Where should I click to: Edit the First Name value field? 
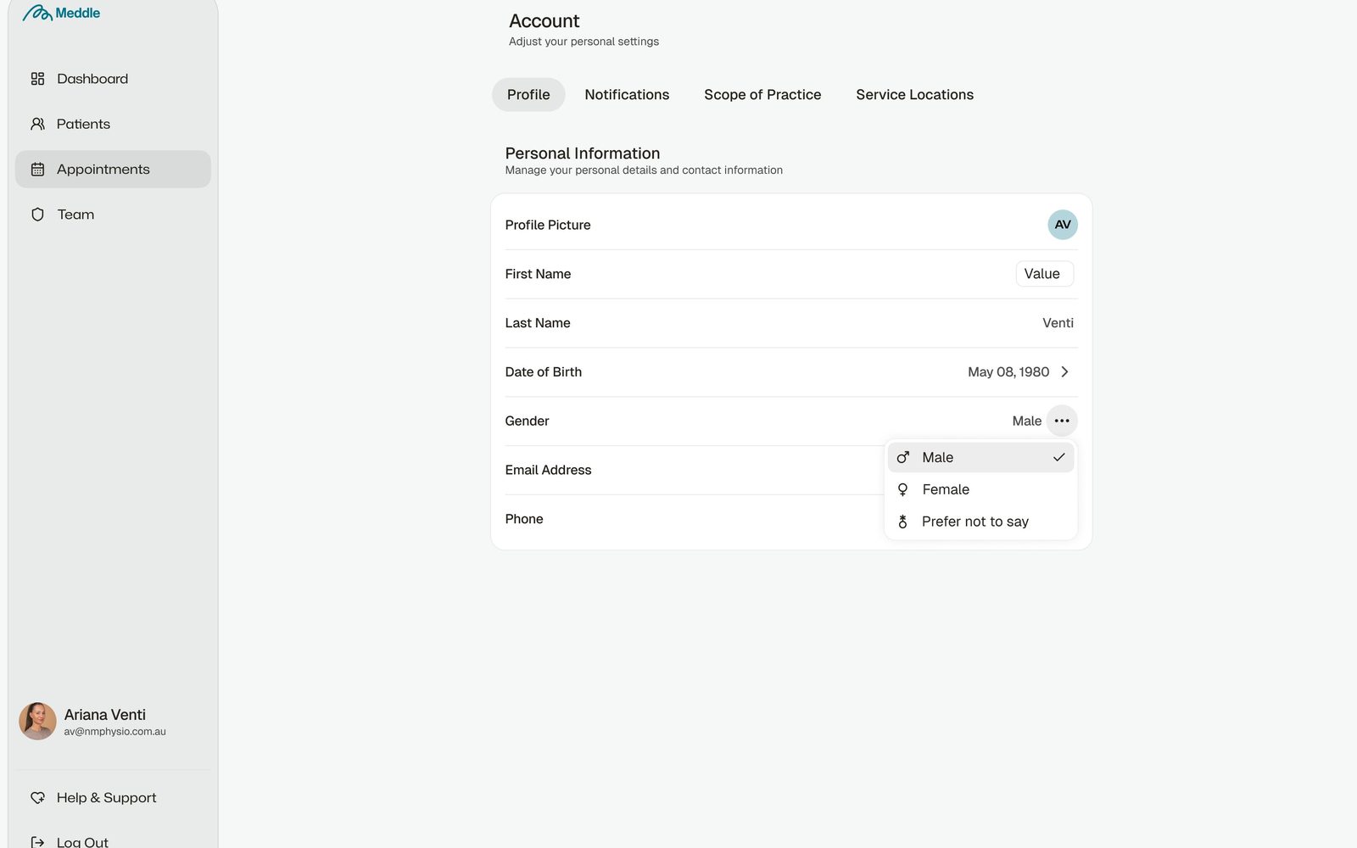[1045, 274]
